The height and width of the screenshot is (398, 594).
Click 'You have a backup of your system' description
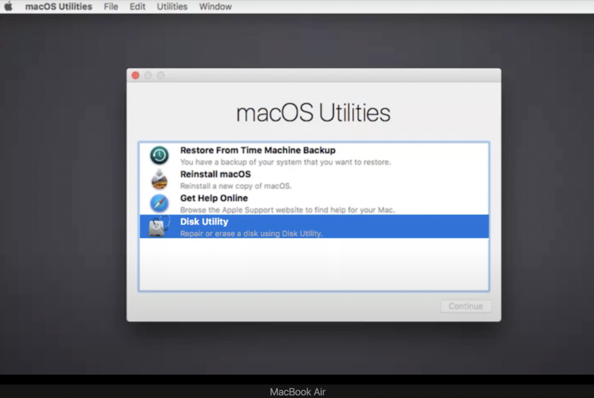(285, 162)
